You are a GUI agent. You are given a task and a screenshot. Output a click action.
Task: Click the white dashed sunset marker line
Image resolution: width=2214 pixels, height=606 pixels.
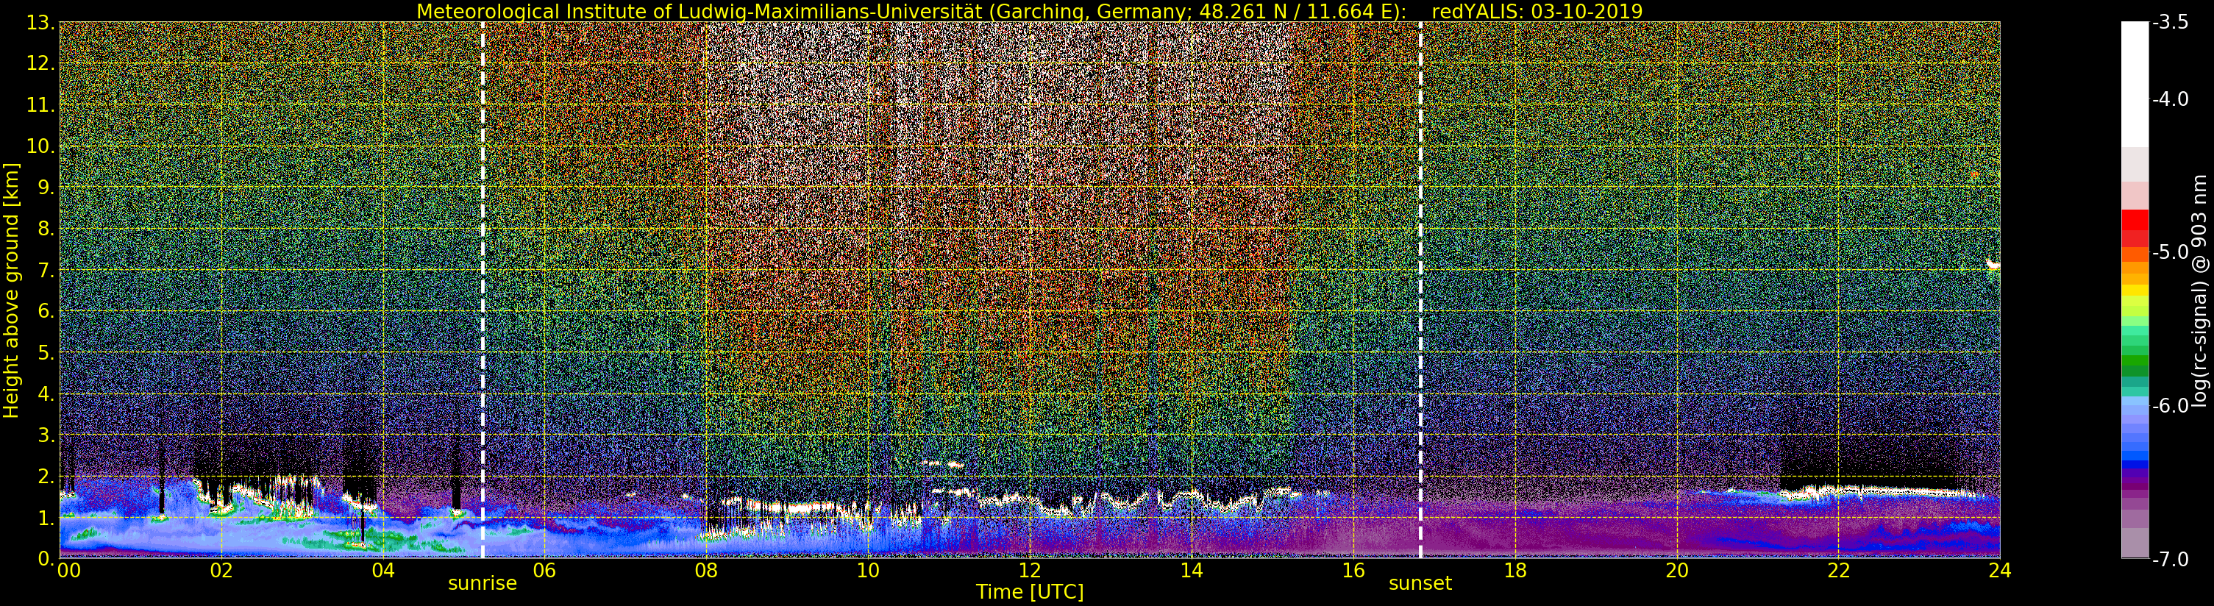tap(1420, 290)
